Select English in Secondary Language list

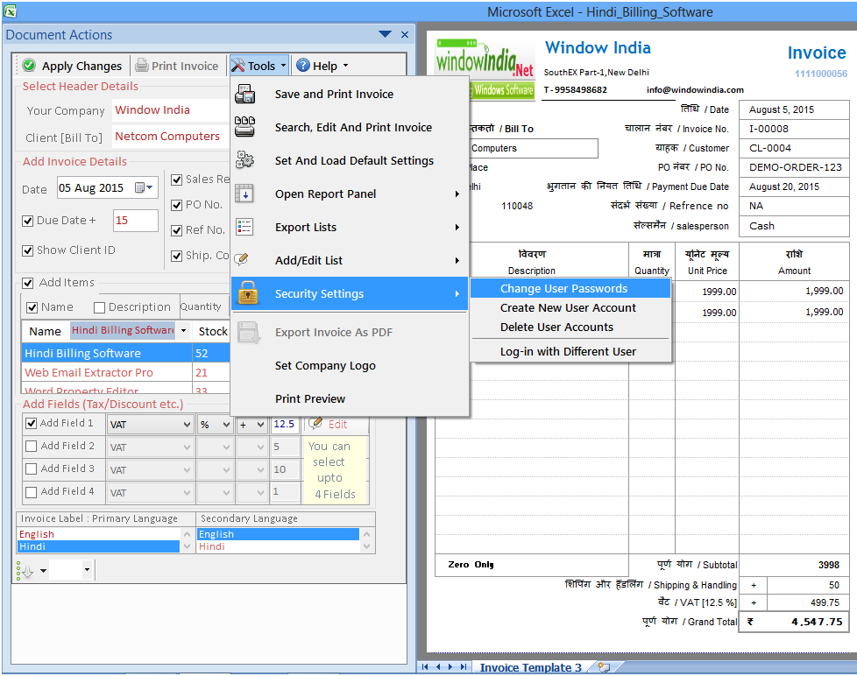278,534
